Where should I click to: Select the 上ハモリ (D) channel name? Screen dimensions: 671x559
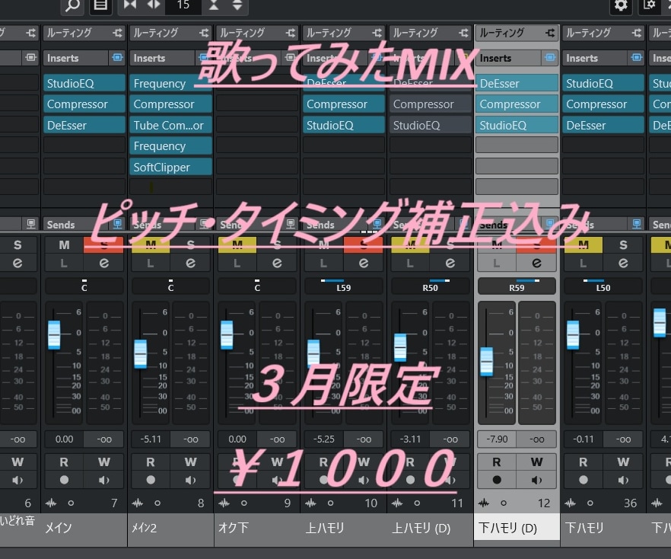(x=421, y=528)
